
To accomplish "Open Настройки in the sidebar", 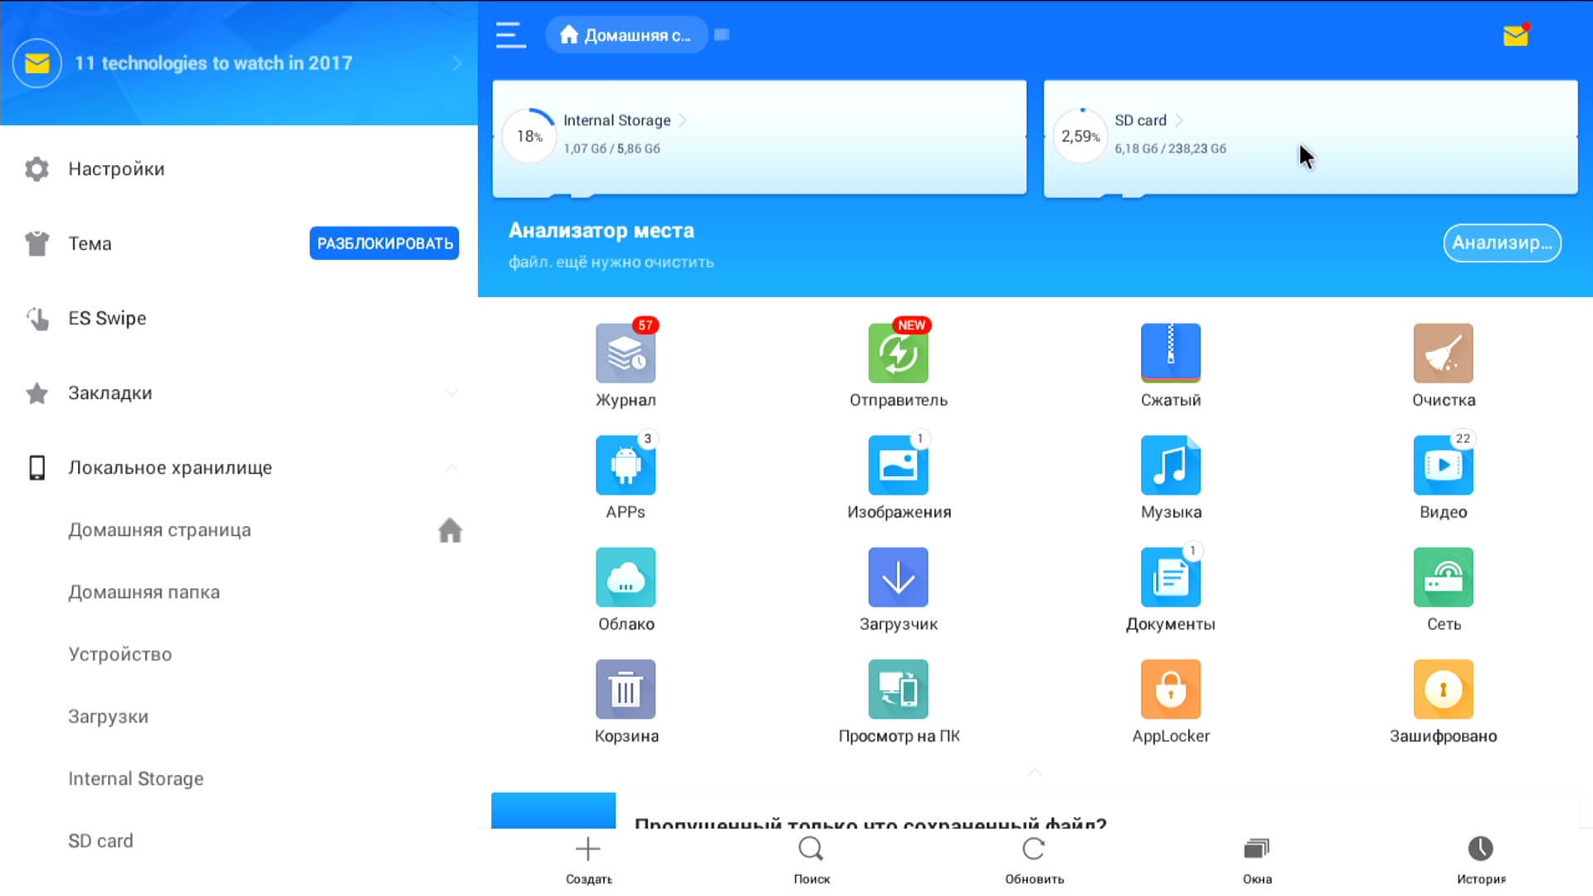I will 116,169.
